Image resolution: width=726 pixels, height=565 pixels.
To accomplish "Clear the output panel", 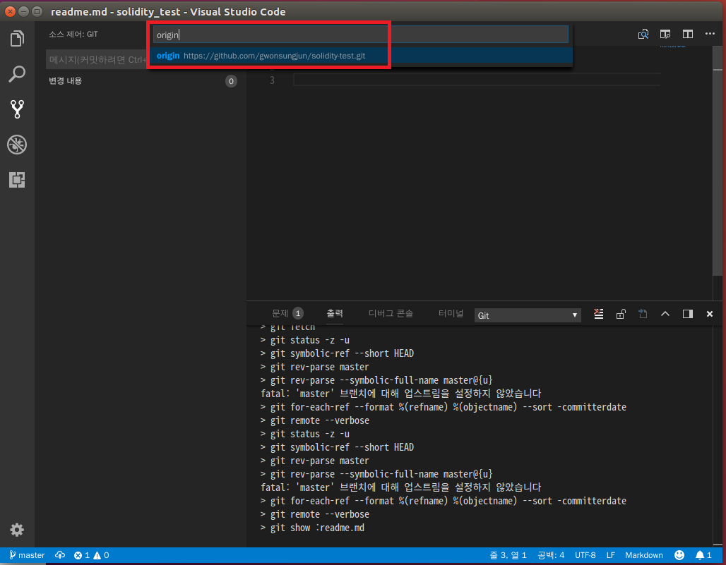I will (x=599, y=315).
